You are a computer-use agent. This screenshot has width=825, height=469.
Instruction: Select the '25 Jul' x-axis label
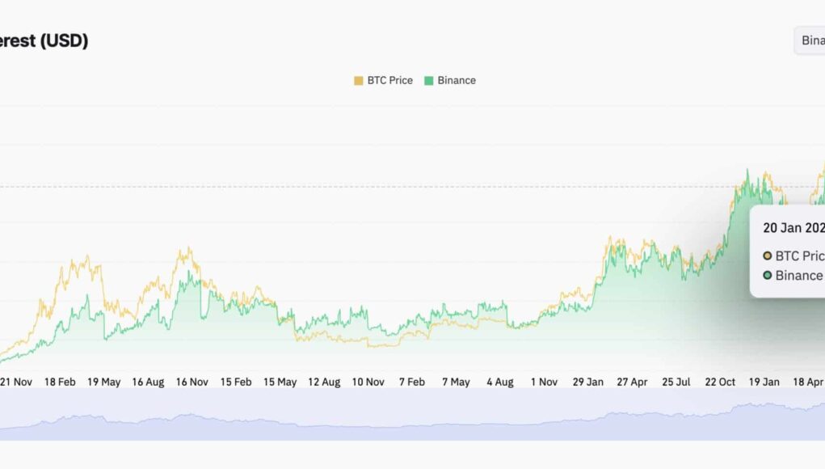pyautogui.click(x=676, y=382)
